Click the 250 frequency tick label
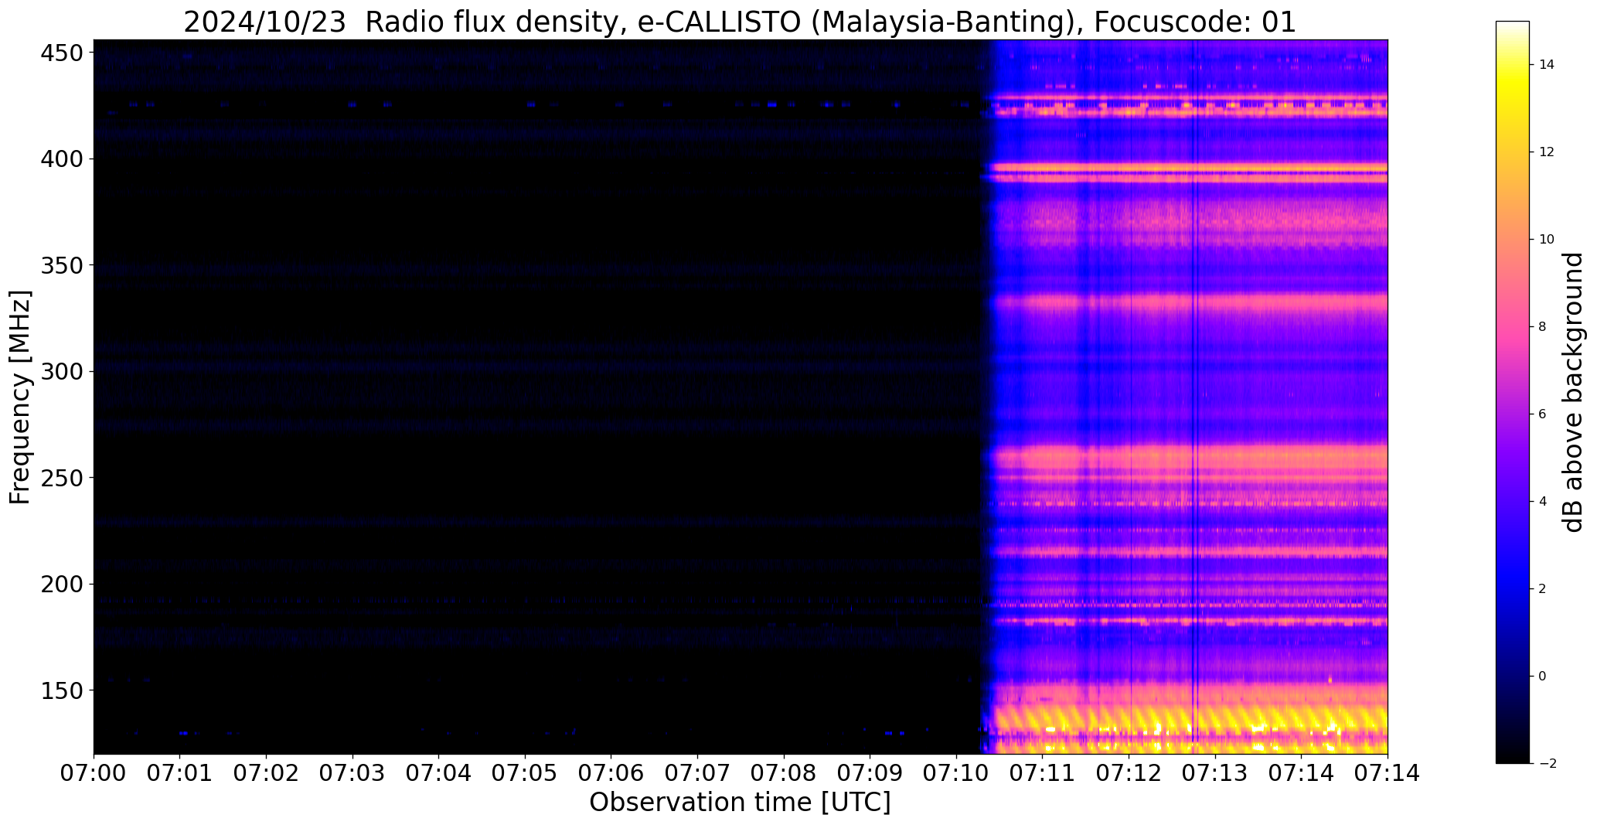The width and height of the screenshot is (1597, 825). (x=61, y=478)
